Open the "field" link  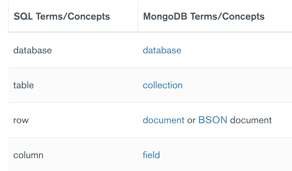coord(151,155)
